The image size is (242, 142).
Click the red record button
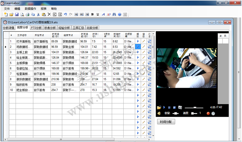tap(208, 113)
